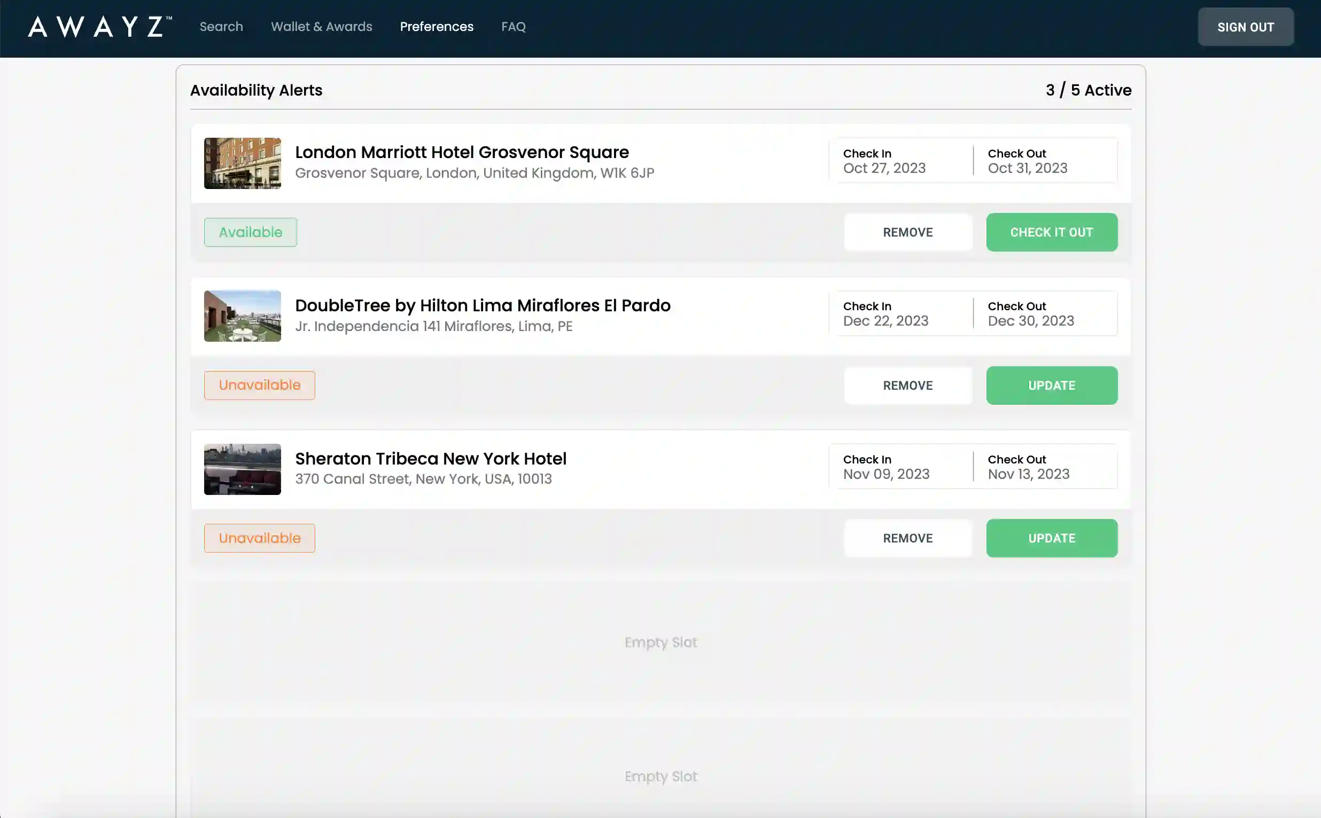Update the DoubleTree Lima alert
The width and height of the screenshot is (1321, 818).
(1051, 385)
